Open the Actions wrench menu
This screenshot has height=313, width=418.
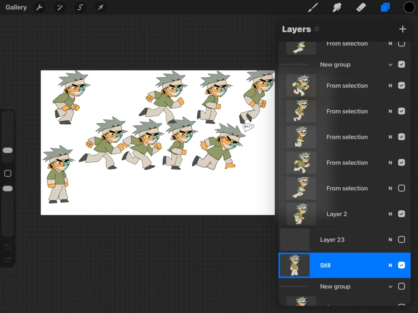(39, 7)
